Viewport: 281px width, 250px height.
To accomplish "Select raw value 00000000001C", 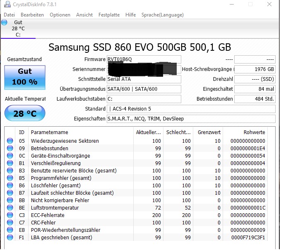I will pos(247,208).
